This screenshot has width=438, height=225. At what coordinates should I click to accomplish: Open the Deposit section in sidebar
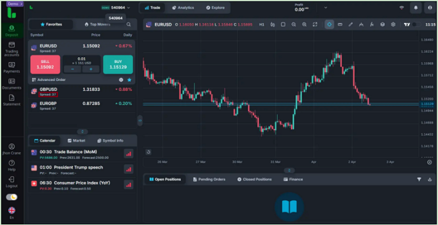[x=12, y=31]
